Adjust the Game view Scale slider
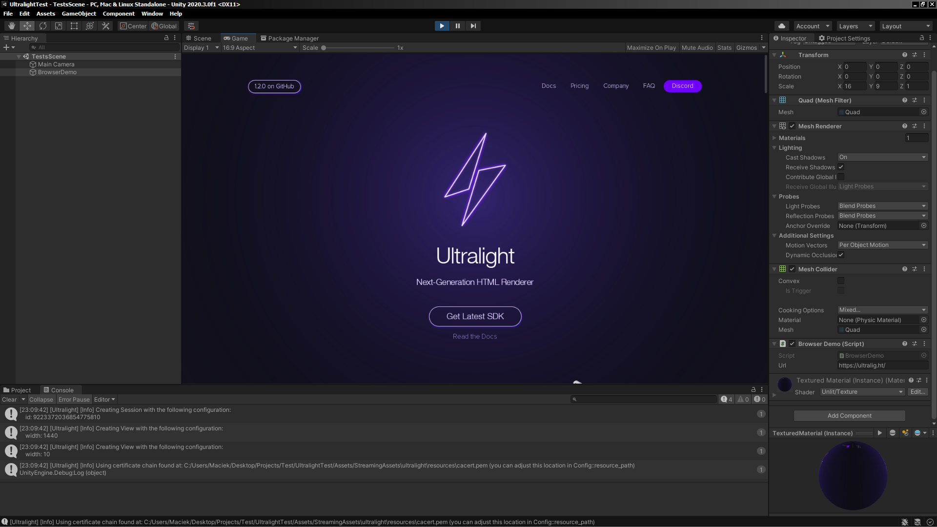This screenshot has height=527, width=937. click(x=324, y=48)
